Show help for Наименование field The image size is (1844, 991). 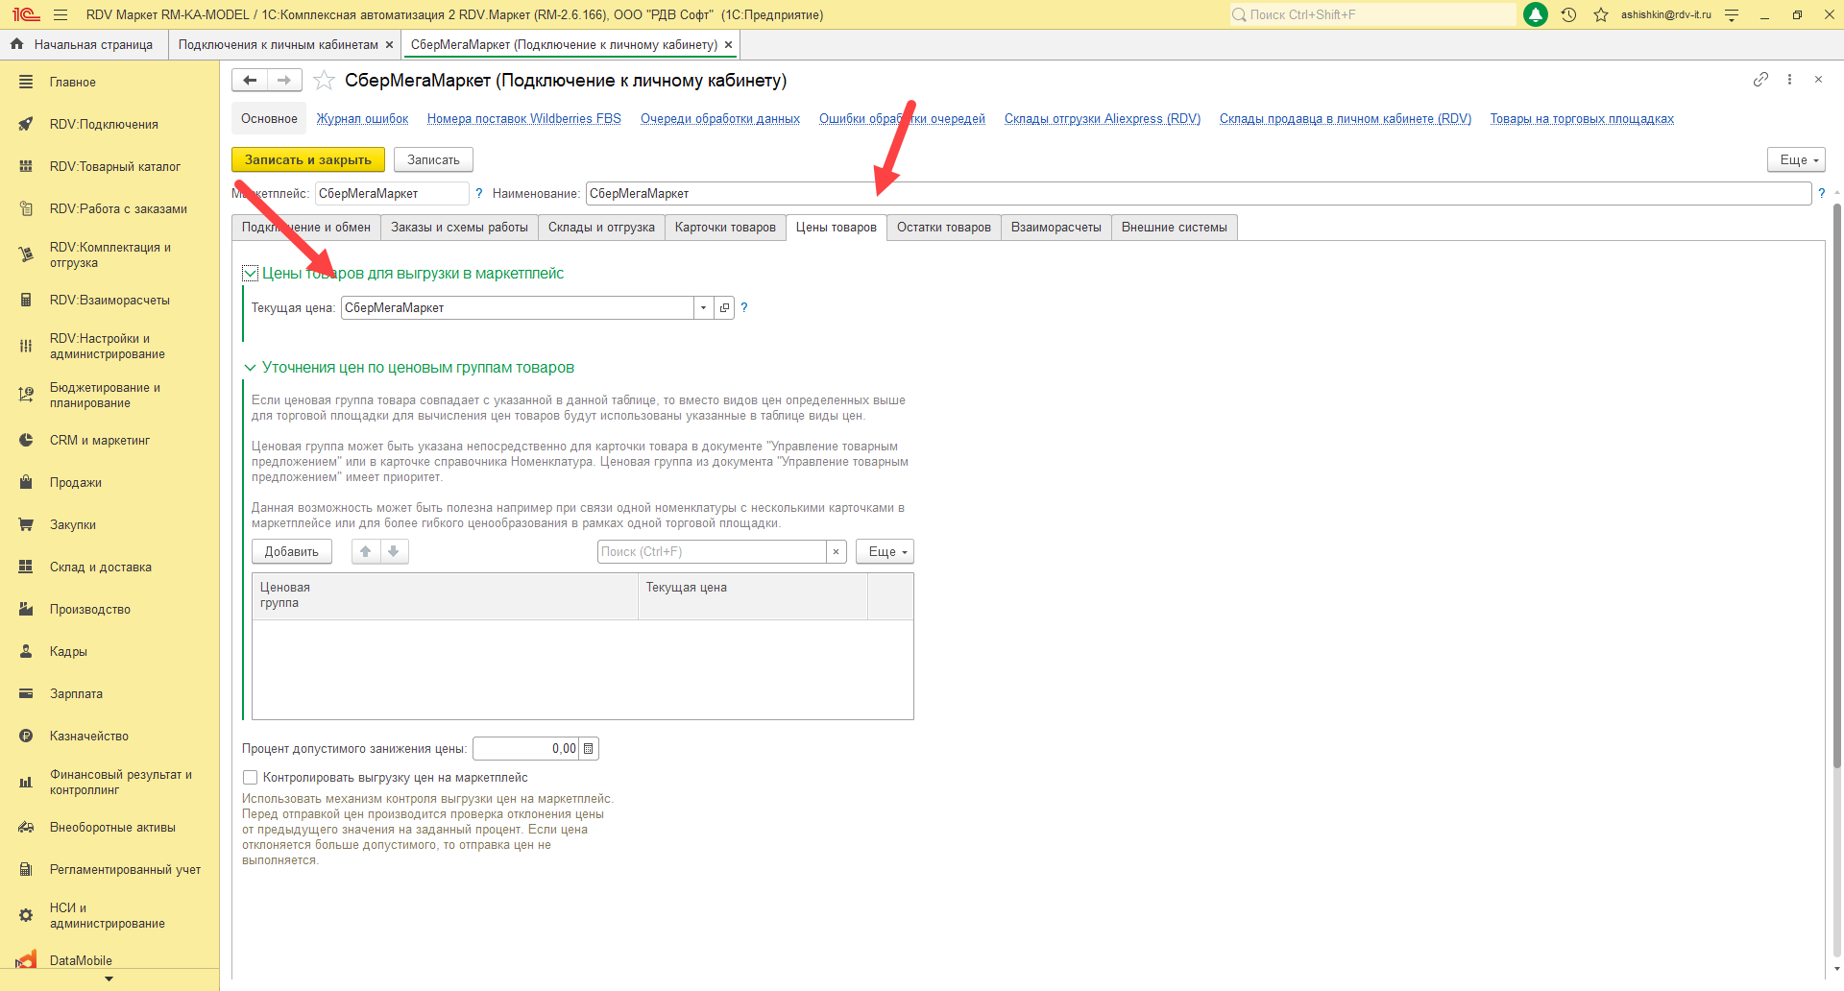click(x=1821, y=193)
